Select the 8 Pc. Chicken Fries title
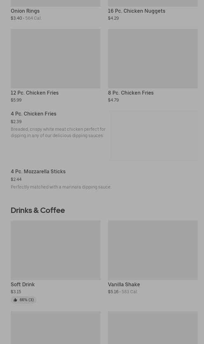 (131, 93)
